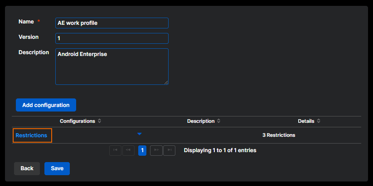
Task: Click the Configurations column header text
Action: [x=77, y=121]
